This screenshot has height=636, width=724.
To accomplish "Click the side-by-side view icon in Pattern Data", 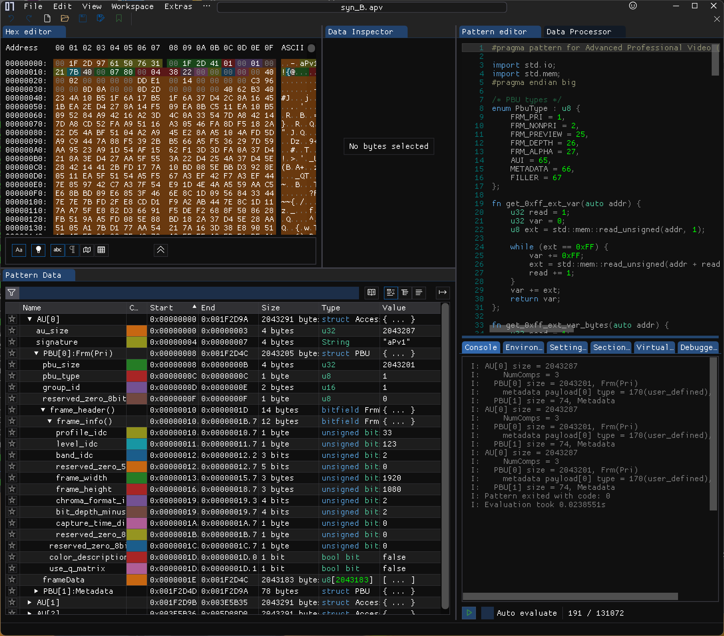I will [x=372, y=292].
